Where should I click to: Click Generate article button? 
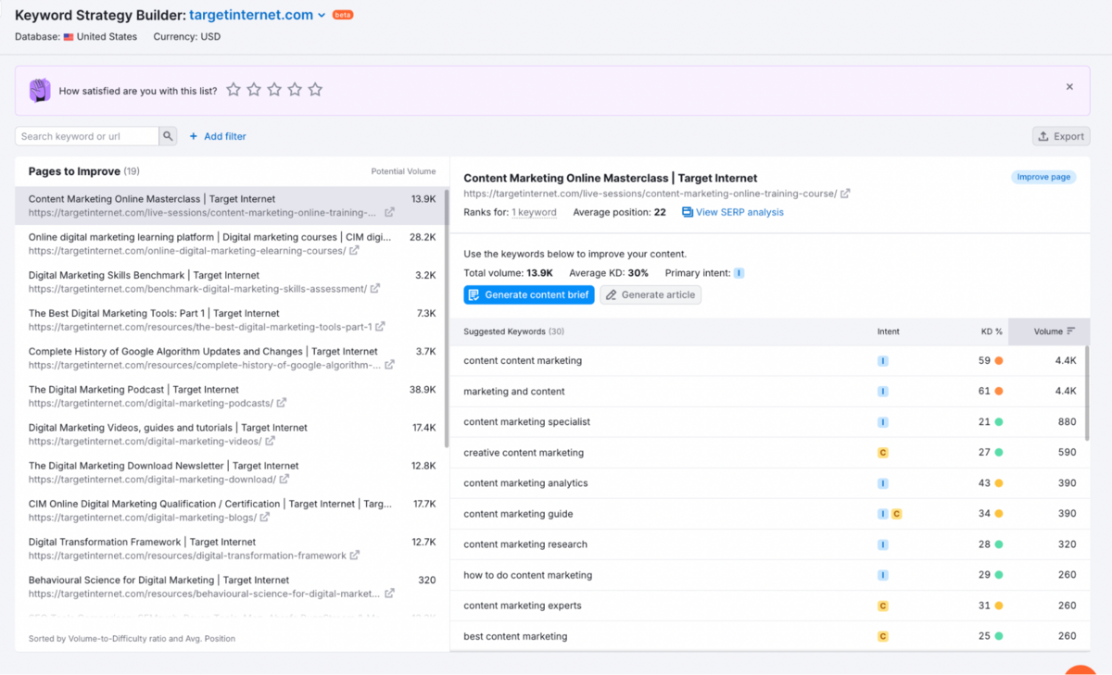coord(651,294)
